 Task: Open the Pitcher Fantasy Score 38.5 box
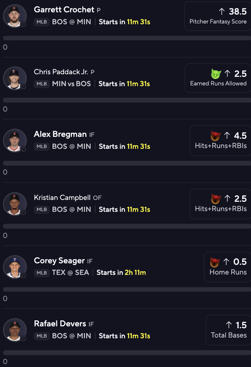[x=217, y=16]
